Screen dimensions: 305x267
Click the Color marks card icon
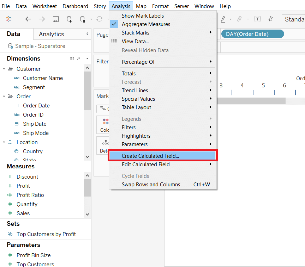[106, 122]
